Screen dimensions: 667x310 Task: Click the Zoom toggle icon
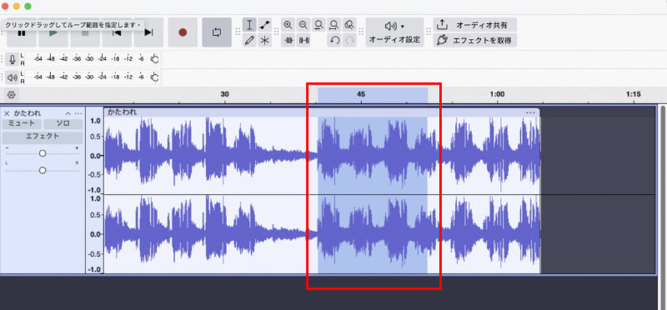pyautogui.click(x=349, y=25)
